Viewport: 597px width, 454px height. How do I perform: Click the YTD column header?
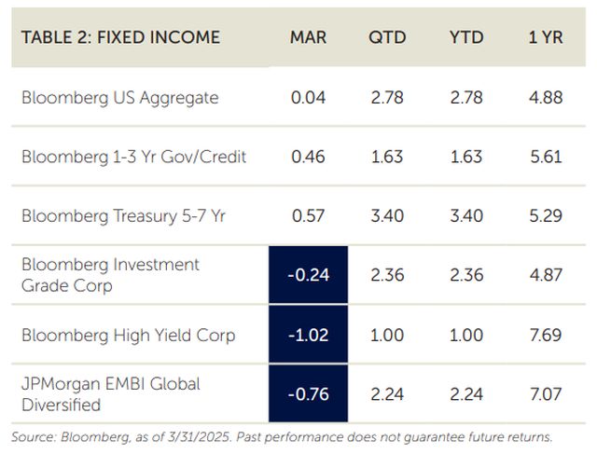466,37
